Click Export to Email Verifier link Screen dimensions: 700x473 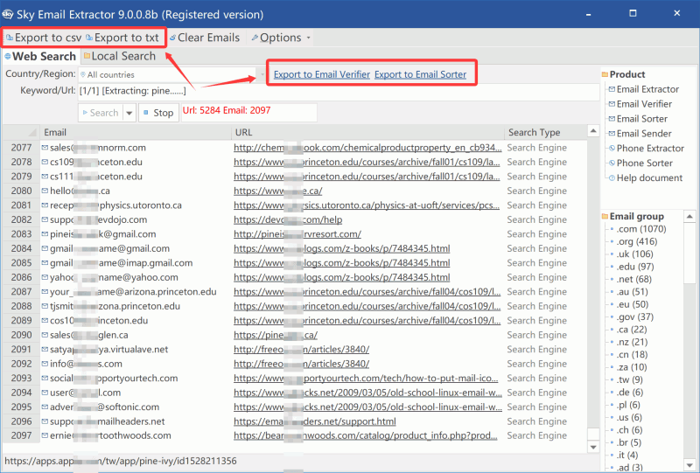322,74
